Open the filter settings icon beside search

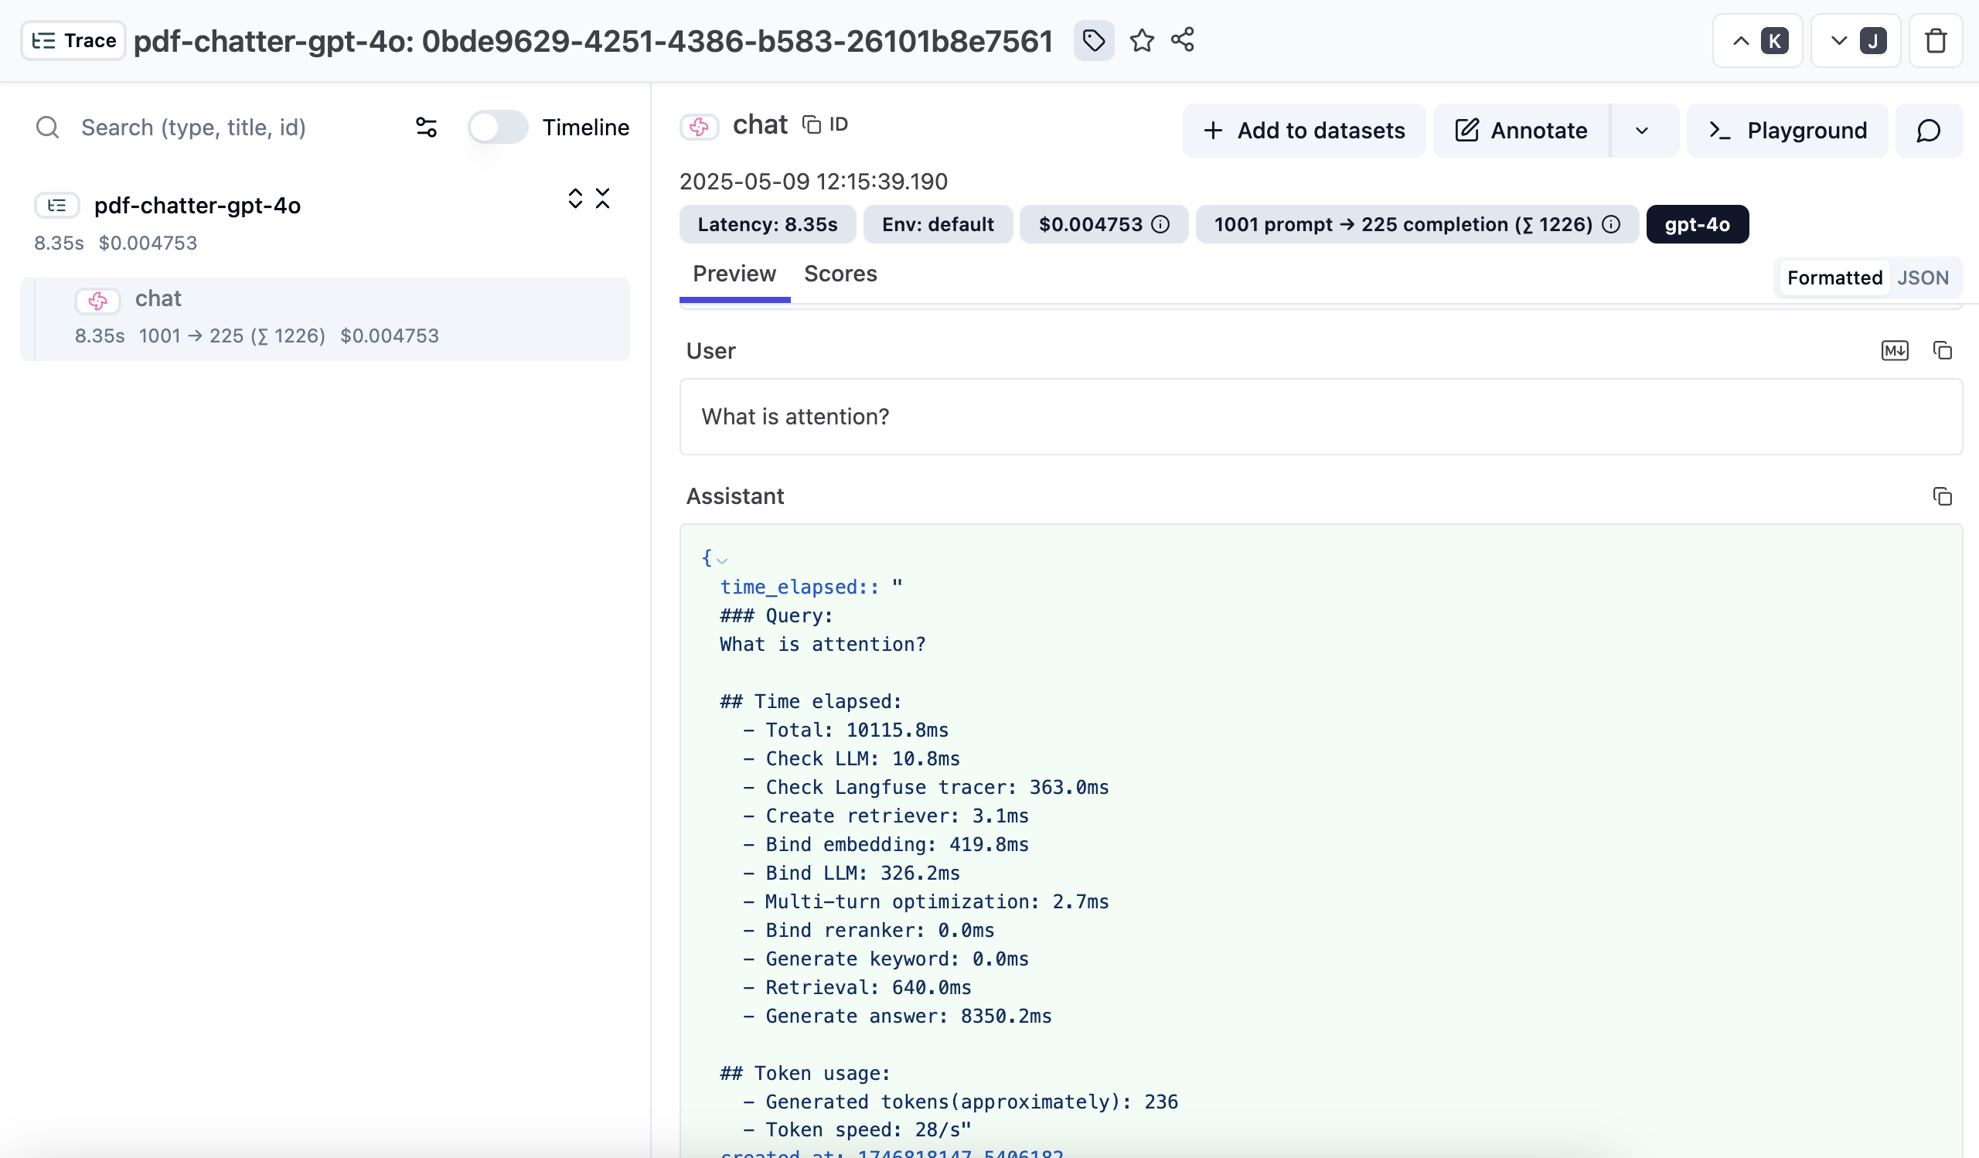tap(426, 128)
